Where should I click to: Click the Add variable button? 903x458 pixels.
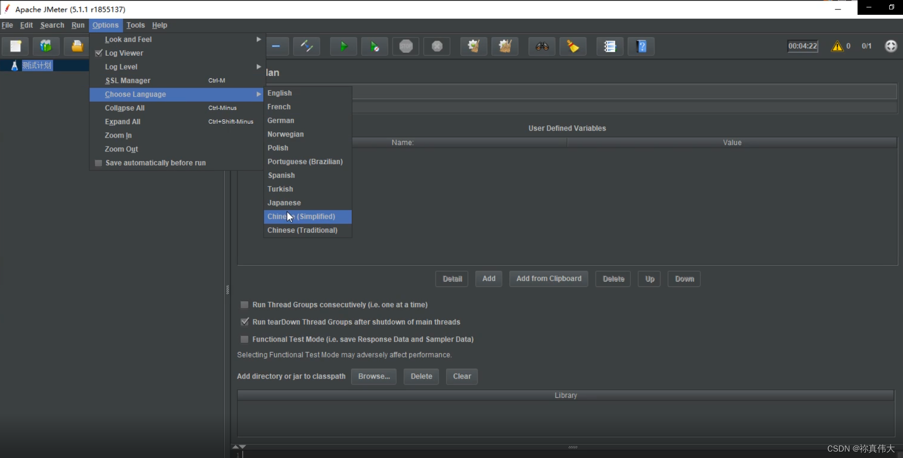[489, 279]
